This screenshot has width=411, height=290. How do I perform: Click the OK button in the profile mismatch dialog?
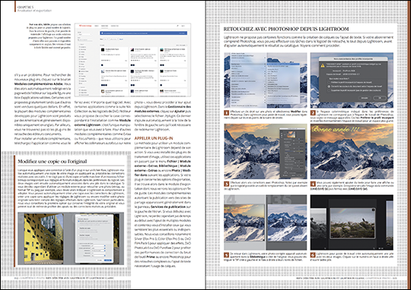380,98
